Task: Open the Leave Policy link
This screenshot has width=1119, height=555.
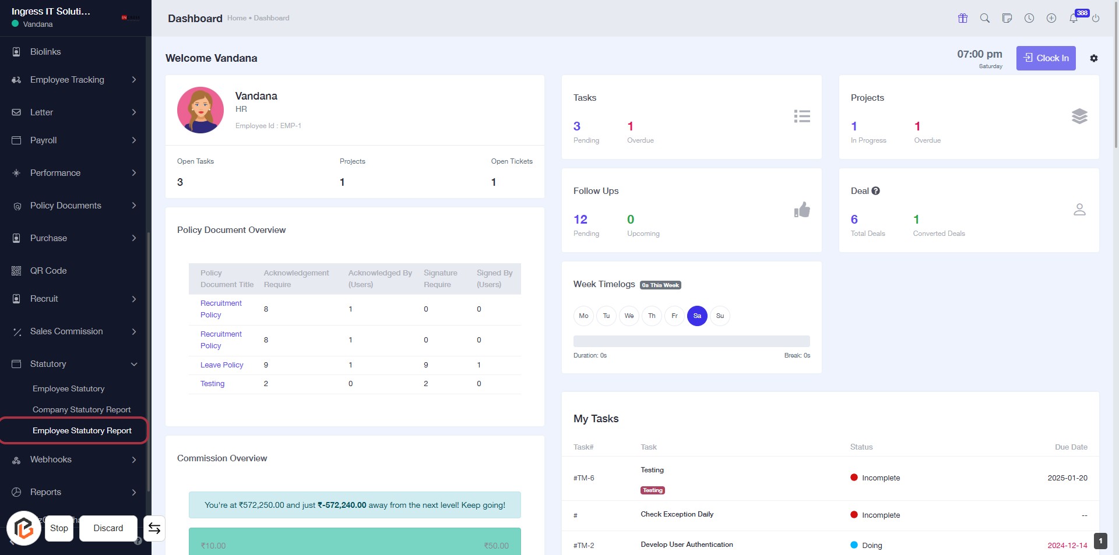Action: pos(221,365)
